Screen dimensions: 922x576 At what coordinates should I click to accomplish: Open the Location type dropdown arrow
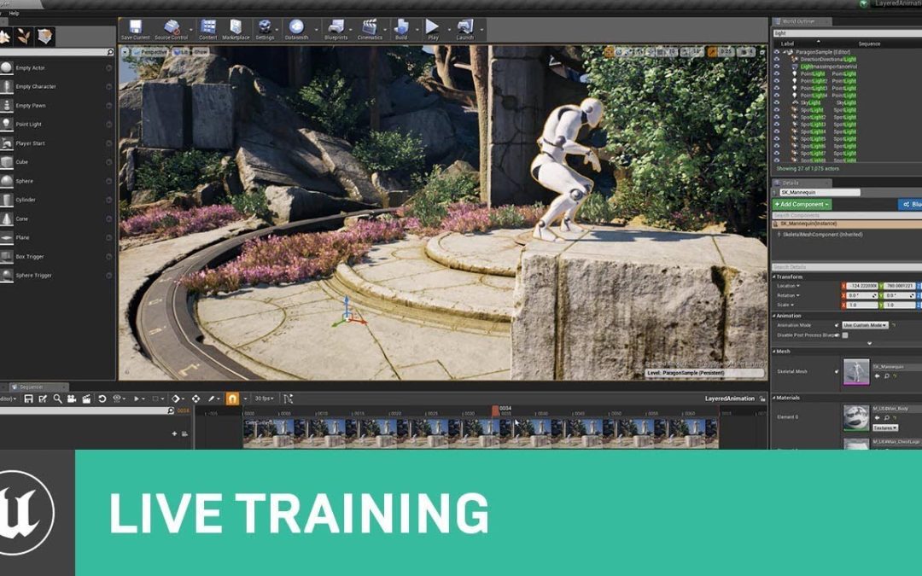(798, 286)
